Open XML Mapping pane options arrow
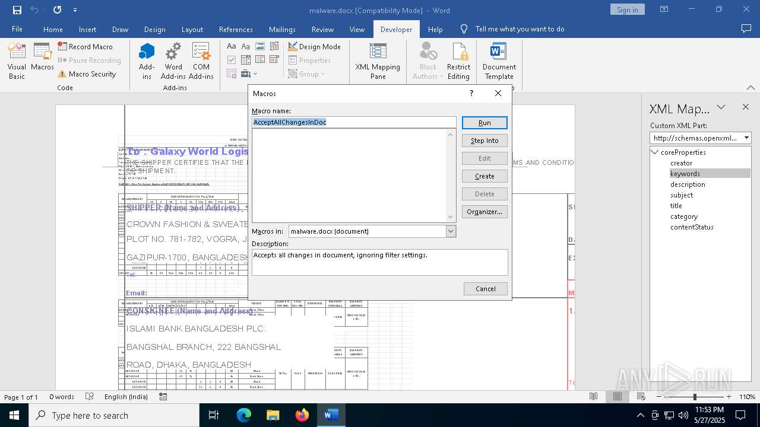Image resolution: width=760 pixels, height=427 pixels. pyautogui.click(x=721, y=107)
